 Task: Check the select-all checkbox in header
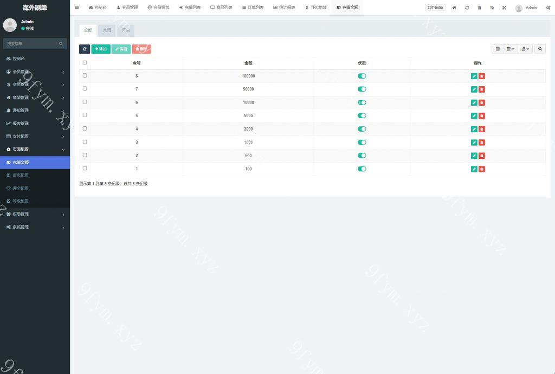[85, 63]
